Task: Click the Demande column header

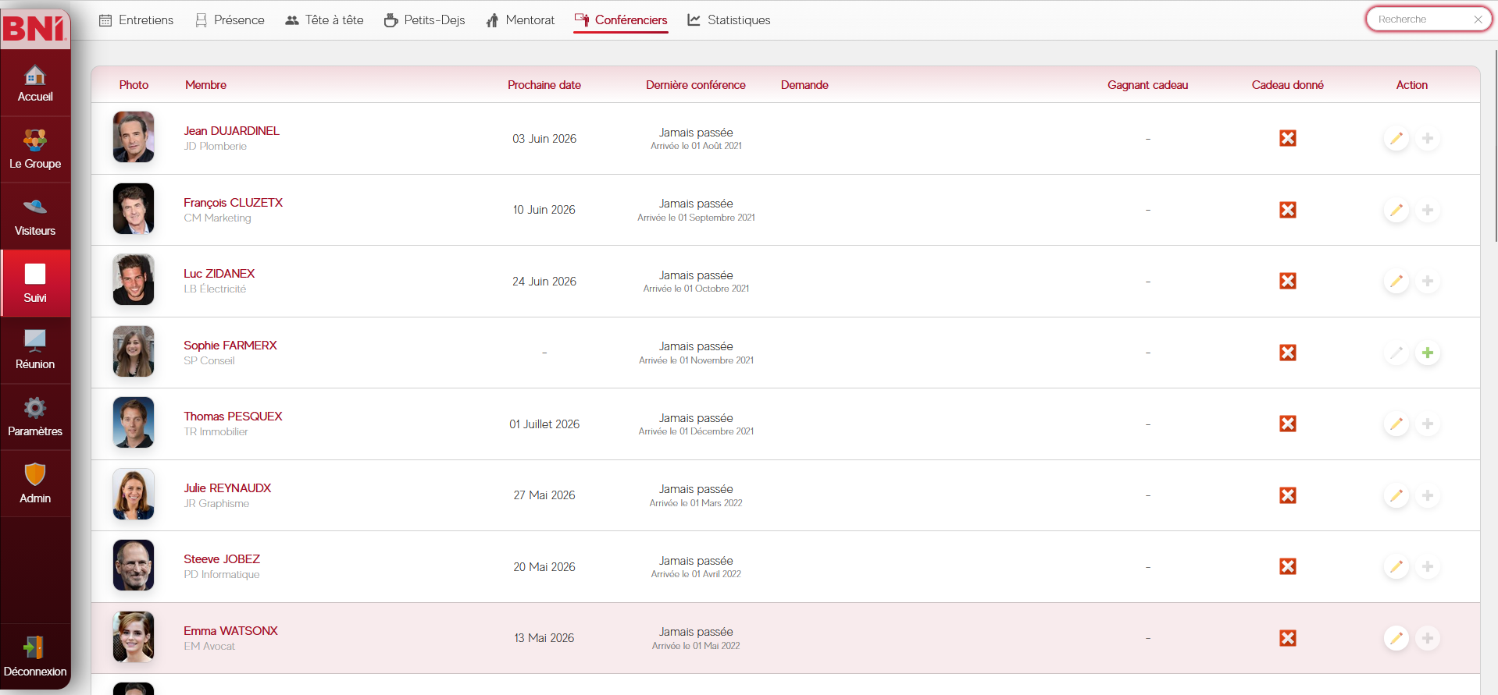Action: tap(804, 85)
